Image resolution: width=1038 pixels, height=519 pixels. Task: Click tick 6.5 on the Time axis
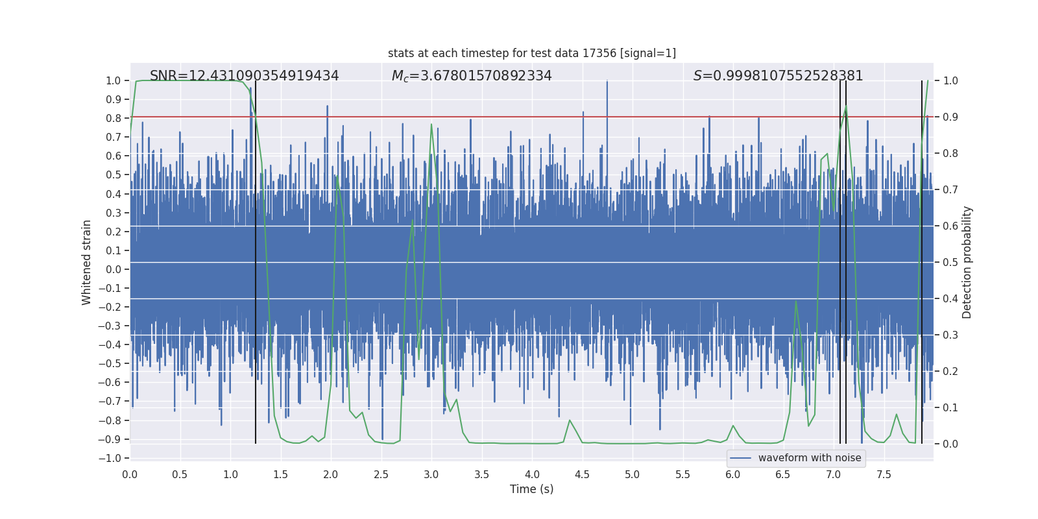pos(783,474)
